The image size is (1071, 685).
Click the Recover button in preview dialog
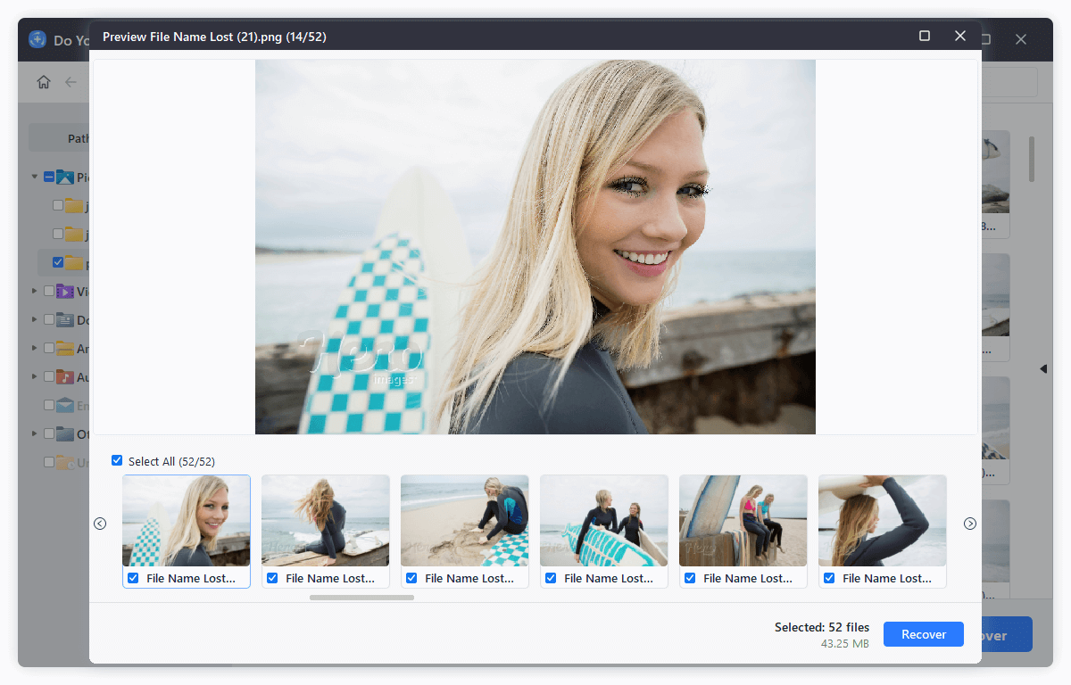(x=923, y=634)
